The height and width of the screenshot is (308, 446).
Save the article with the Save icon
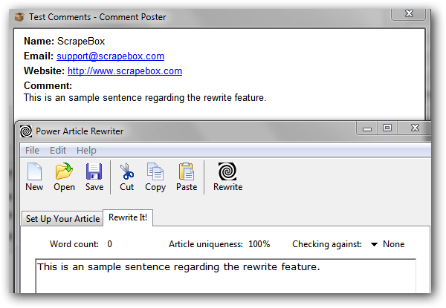tap(94, 177)
